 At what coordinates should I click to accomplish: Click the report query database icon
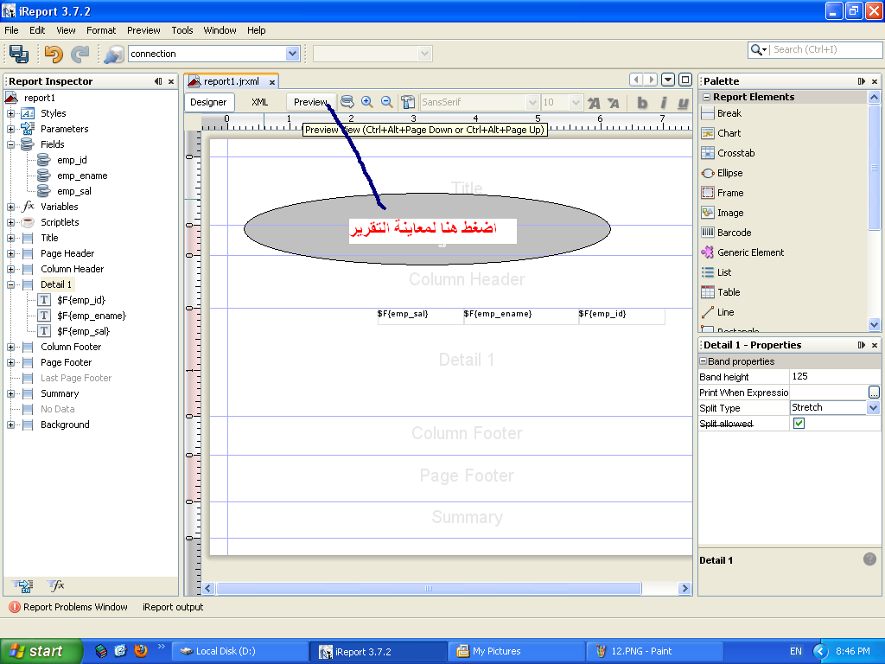point(347,102)
